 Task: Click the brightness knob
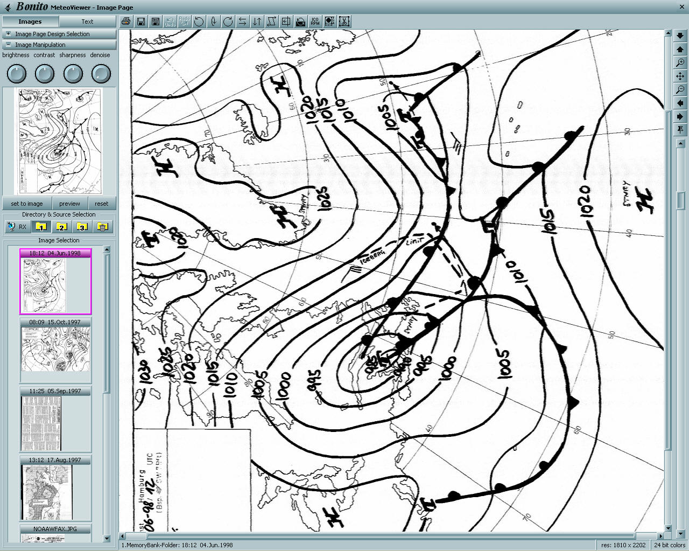(x=16, y=74)
